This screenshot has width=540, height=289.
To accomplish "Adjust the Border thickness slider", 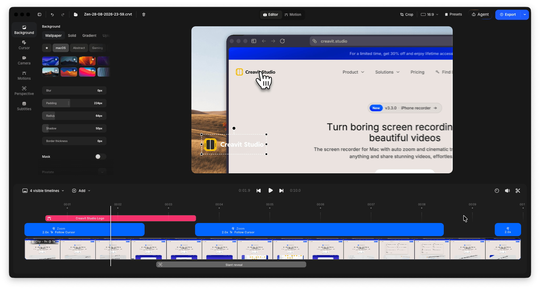I will (74, 141).
